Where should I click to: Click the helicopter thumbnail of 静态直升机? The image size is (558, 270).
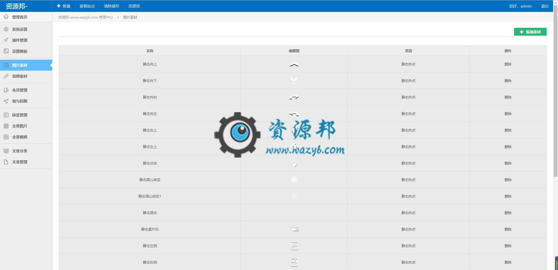click(294, 229)
